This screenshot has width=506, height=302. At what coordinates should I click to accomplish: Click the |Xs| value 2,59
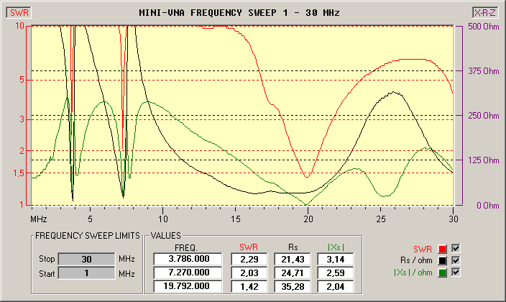pyautogui.click(x=336, y=273)
